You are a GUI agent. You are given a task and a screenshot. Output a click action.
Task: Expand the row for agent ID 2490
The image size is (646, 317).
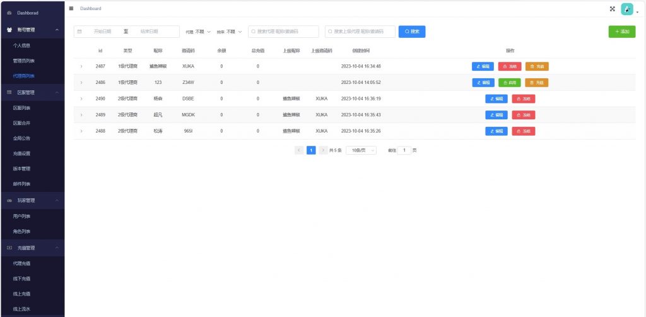click(81, 99)
